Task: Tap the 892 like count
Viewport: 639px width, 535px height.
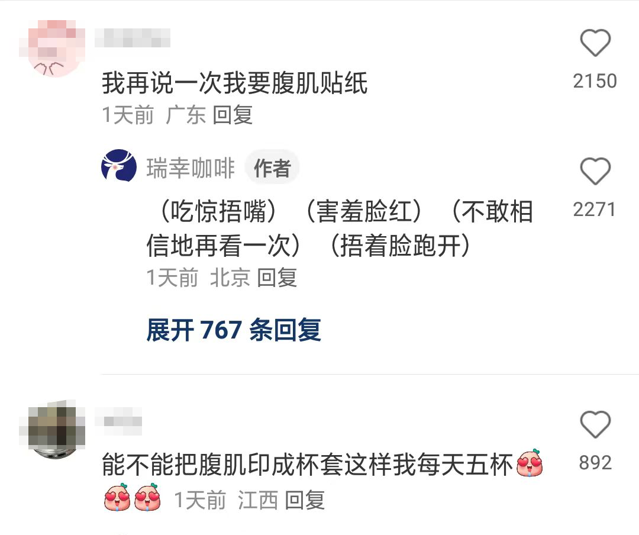Action: (x=595, y=463)
